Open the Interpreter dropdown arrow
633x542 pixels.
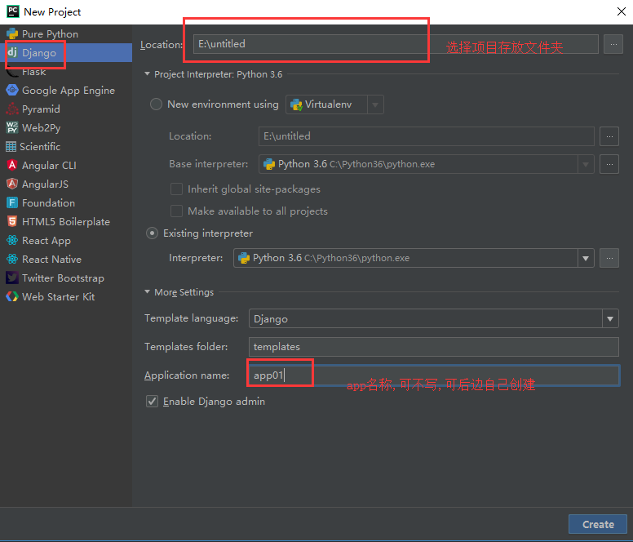pyautogui.click(x=586, y=258)
